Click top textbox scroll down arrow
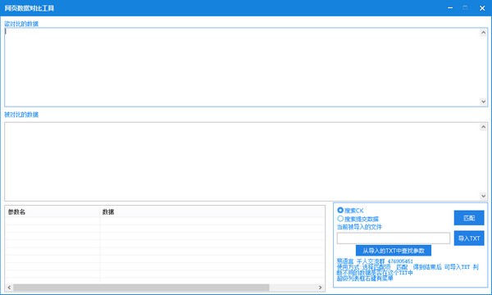The width and height of the screenshot is (492, 295). tap(483, 102)
